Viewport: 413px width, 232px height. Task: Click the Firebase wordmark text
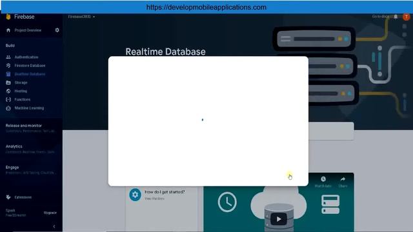[25, 17]
